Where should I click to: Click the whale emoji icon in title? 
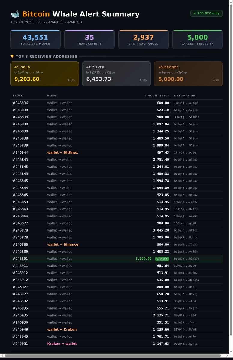point(15,14)
